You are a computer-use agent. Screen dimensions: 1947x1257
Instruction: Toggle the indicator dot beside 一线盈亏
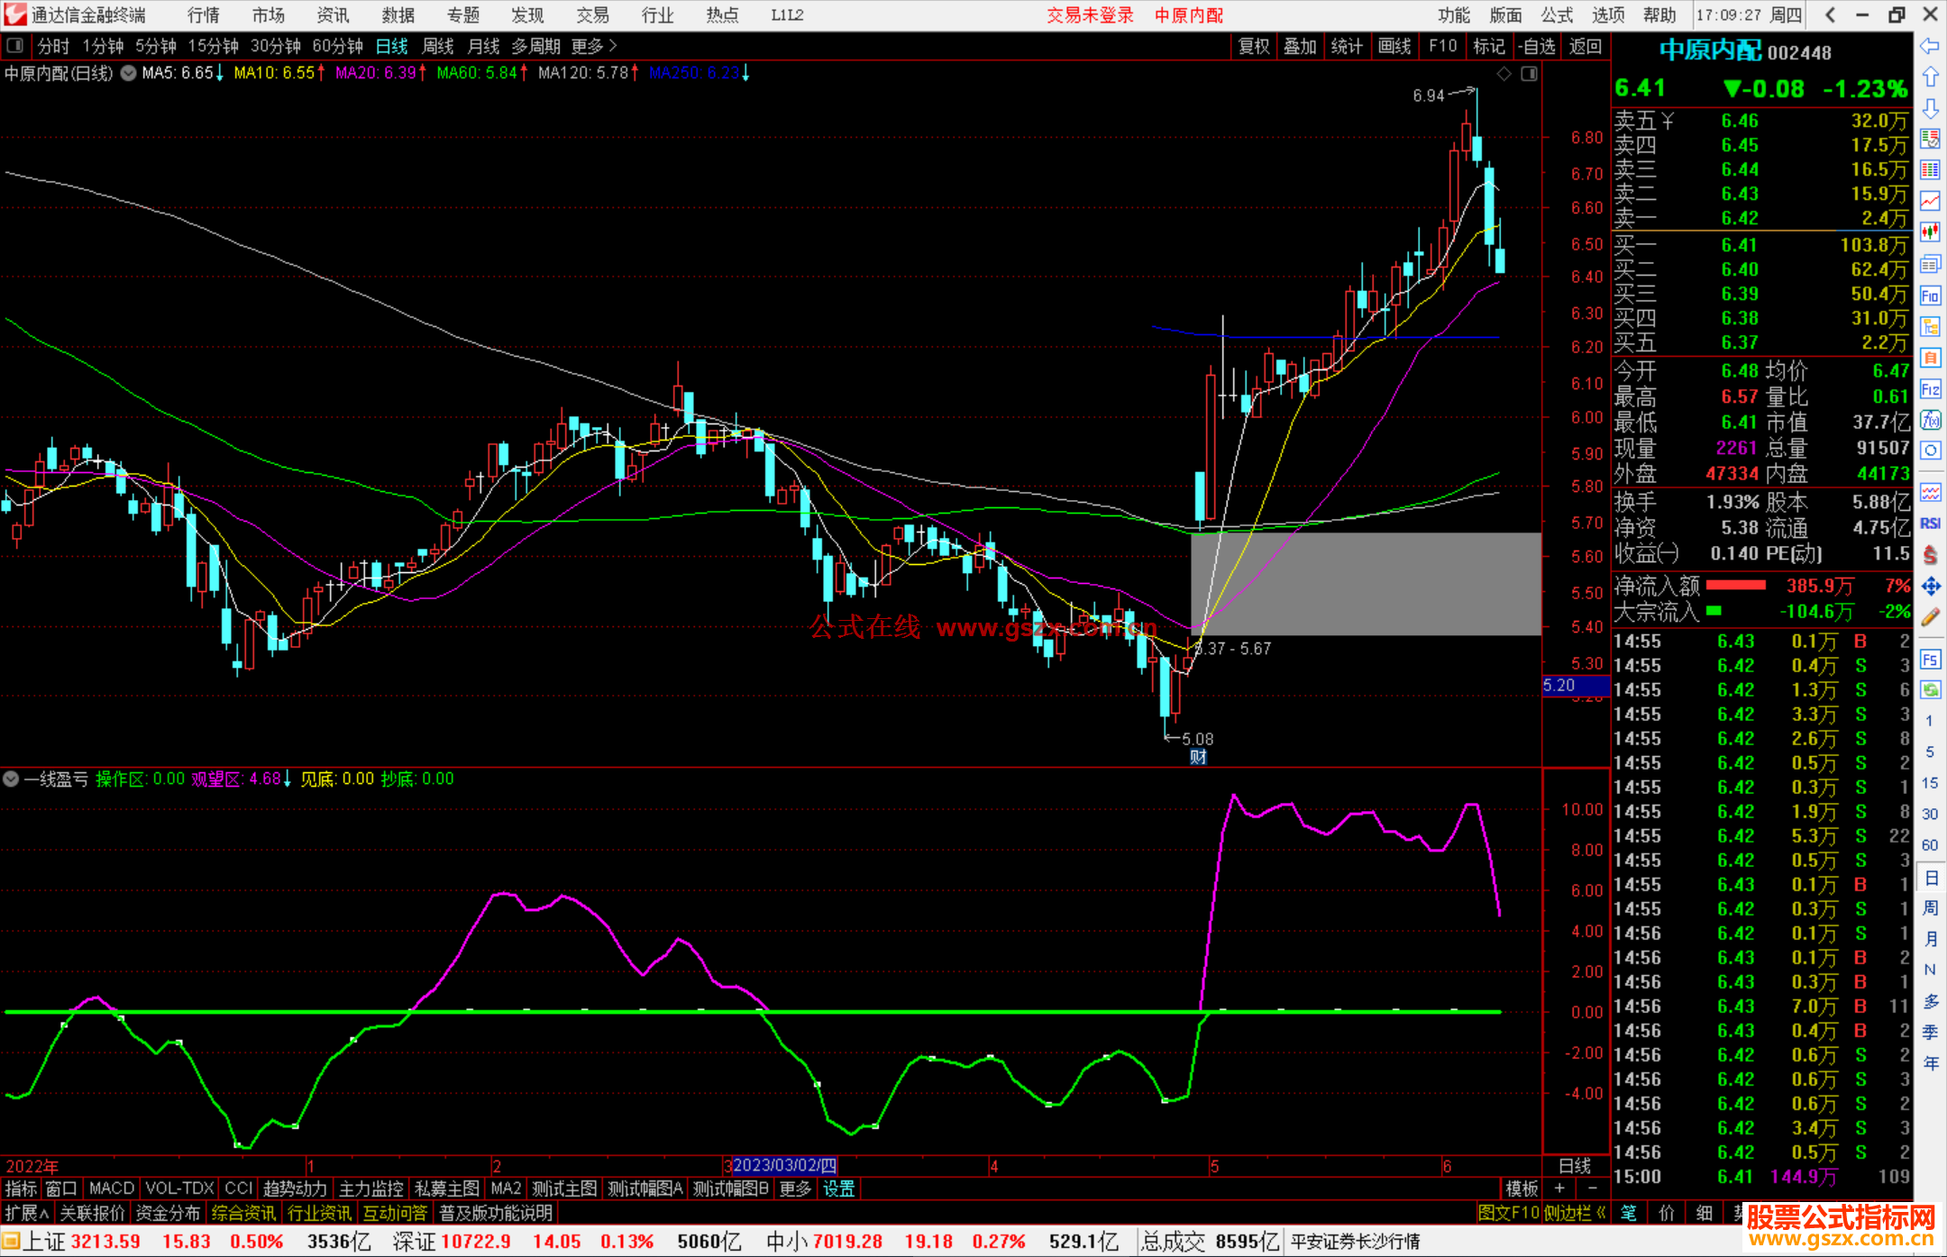[x=11, y=779]
